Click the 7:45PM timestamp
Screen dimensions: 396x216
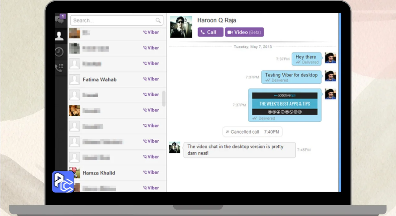tap(304, 150)
